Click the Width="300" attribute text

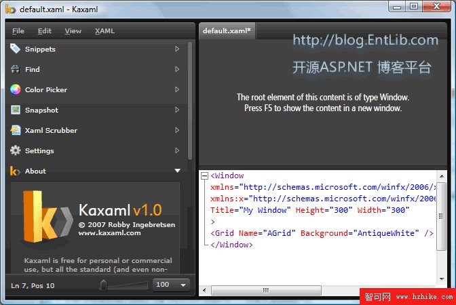pos(383,210)
